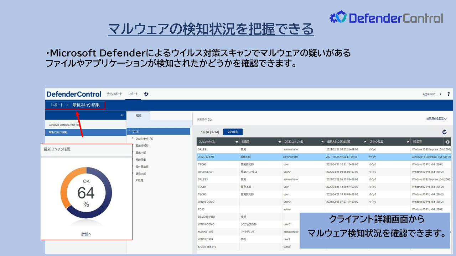Screen dimensions: 456x256
Task: Pin the 最新スキャン実行日時 column
Action: pyautogui.click(x=365, y=142)
